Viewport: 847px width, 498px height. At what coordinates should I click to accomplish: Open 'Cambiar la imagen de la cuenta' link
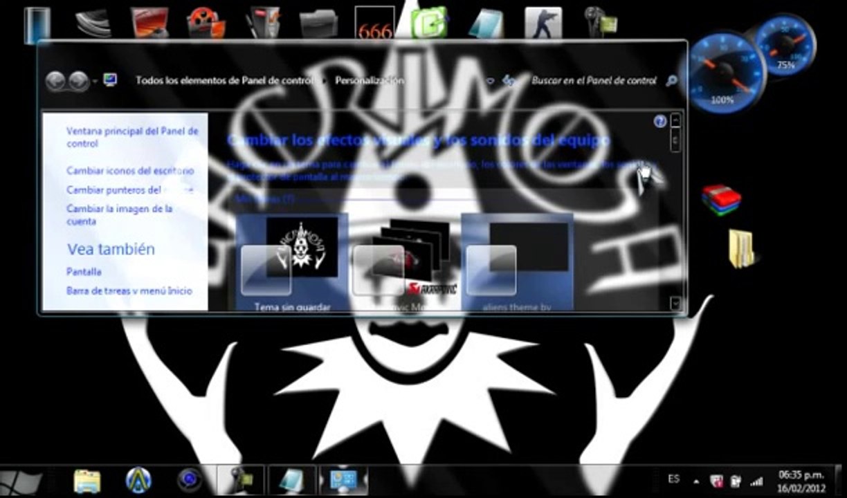(x=119, y=215)
